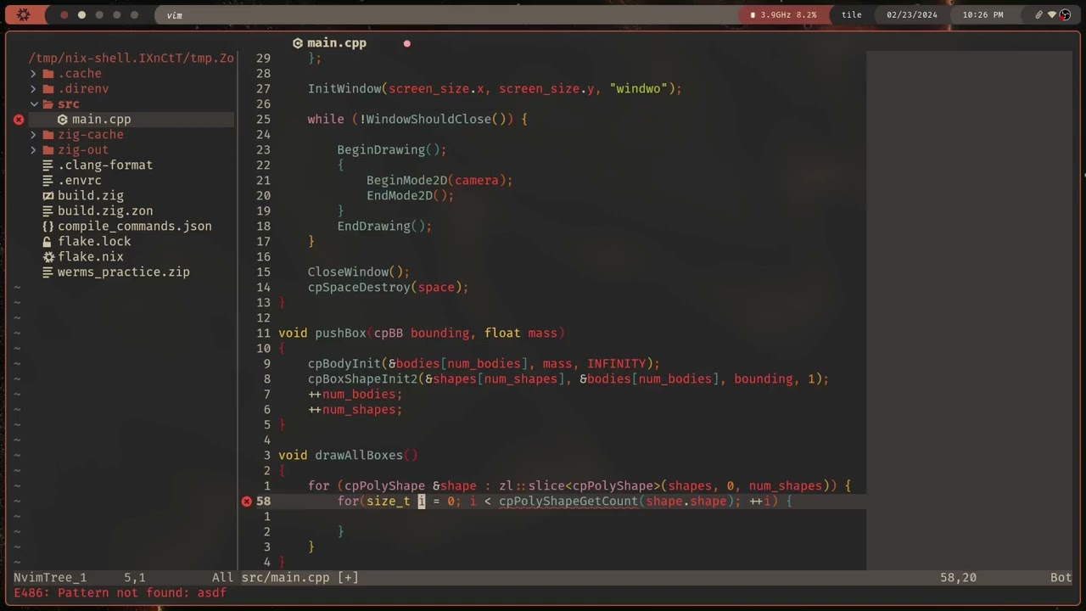Collapse the src folder chevron
This screenshot has width=1086, height=611.
click(x=34, y=104)
